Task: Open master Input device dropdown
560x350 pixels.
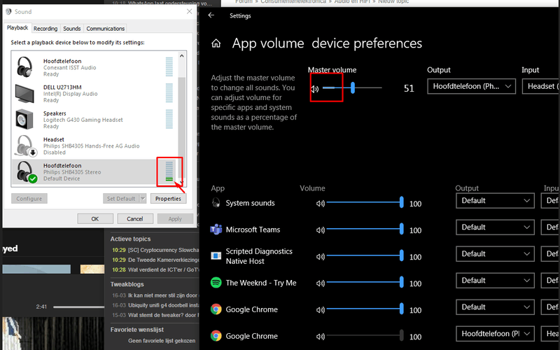Action: [540, 86]
